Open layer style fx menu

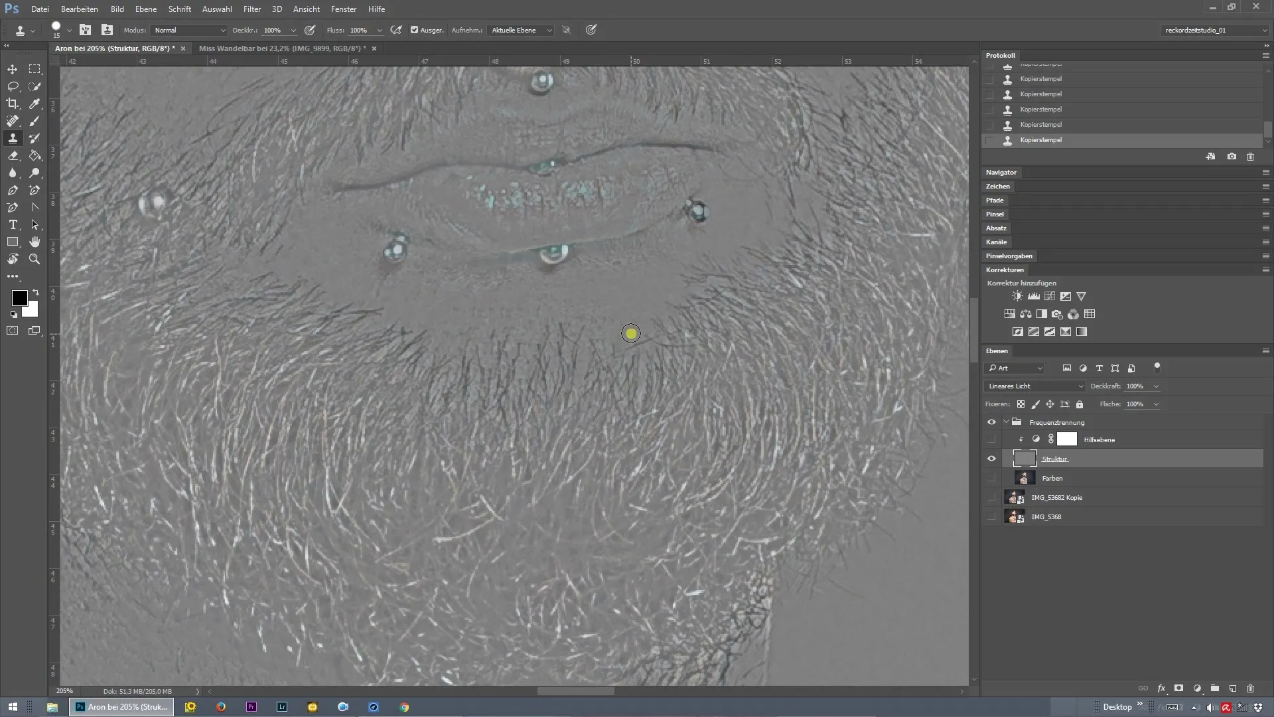click(x=1161, y=688)
